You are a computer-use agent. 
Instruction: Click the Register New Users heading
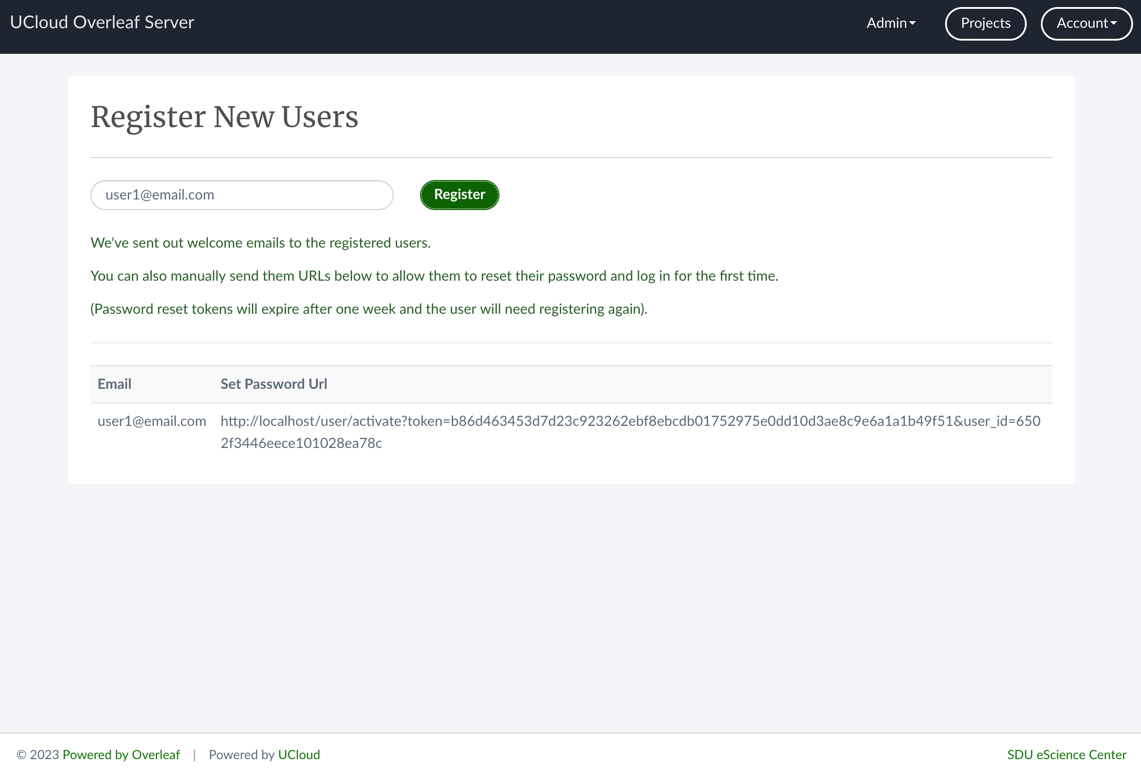(225, 117)
